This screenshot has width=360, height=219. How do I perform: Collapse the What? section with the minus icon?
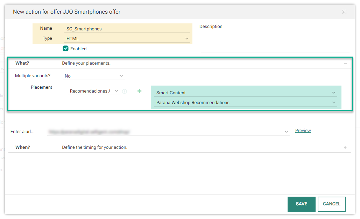click(345, 63)
